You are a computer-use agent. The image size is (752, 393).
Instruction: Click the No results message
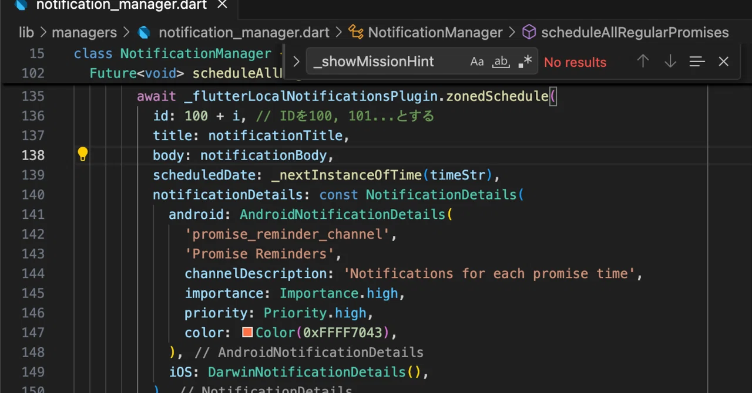(575, 62)
